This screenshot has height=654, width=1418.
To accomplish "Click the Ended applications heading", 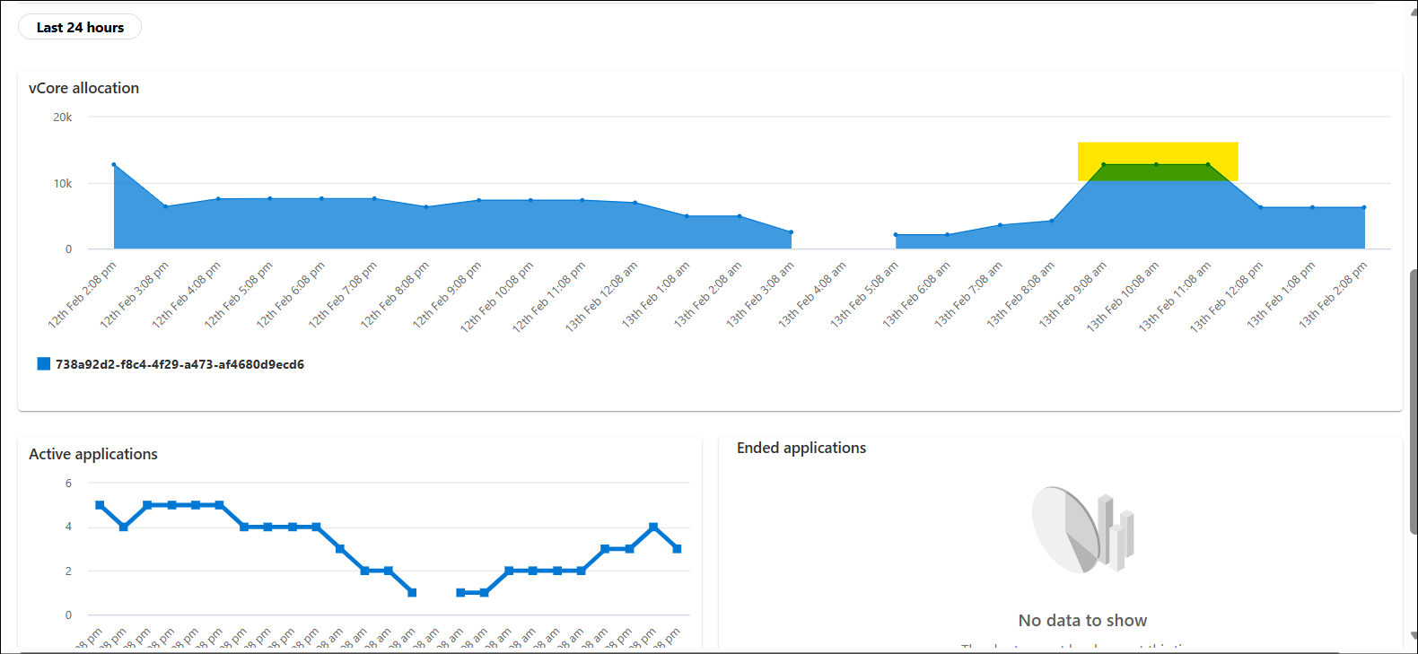I will tap(801, 448).
